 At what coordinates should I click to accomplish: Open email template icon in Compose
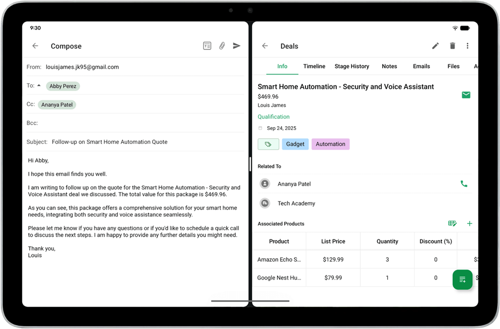pos(207,46)
